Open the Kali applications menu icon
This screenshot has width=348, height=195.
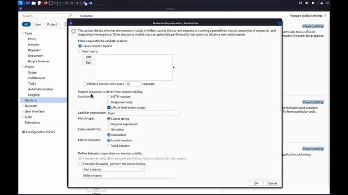coord(21,3)
